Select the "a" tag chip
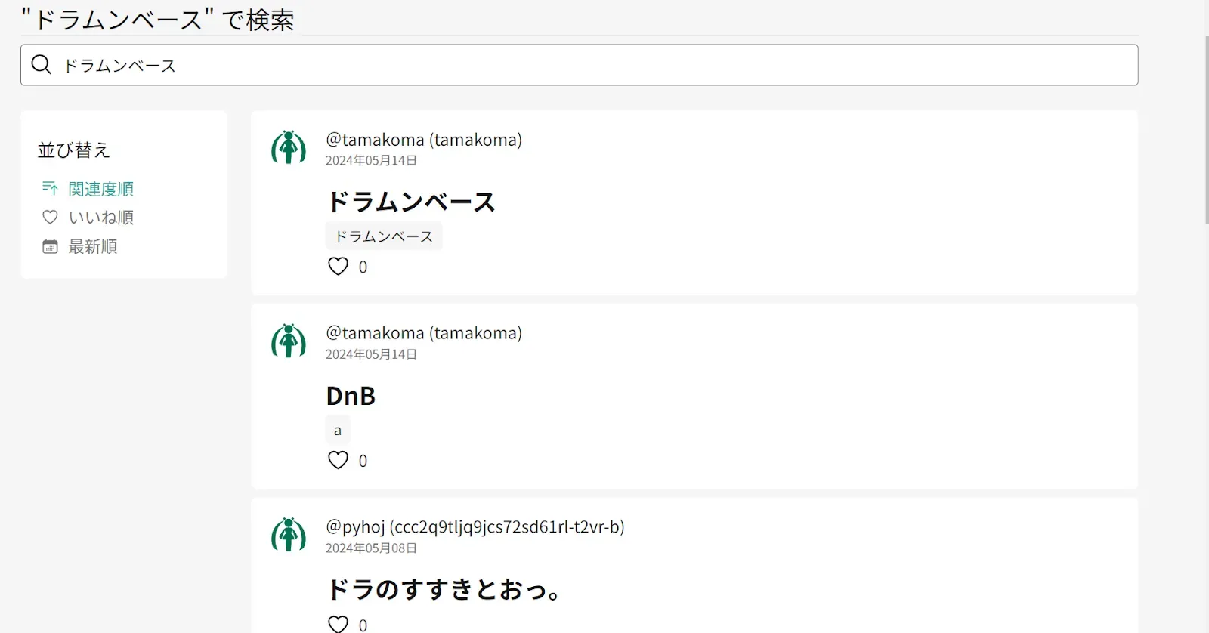 (x=338, y=431)
